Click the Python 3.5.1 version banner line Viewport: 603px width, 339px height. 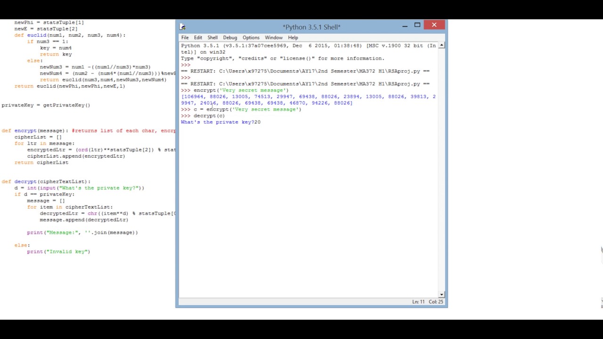pyautogui.click(x=309, y=49)
